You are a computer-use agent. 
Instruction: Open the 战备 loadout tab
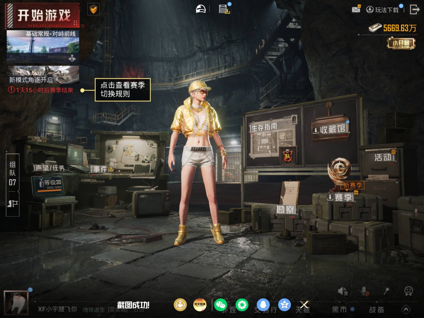pyautogui.click(x=376, y=309)
